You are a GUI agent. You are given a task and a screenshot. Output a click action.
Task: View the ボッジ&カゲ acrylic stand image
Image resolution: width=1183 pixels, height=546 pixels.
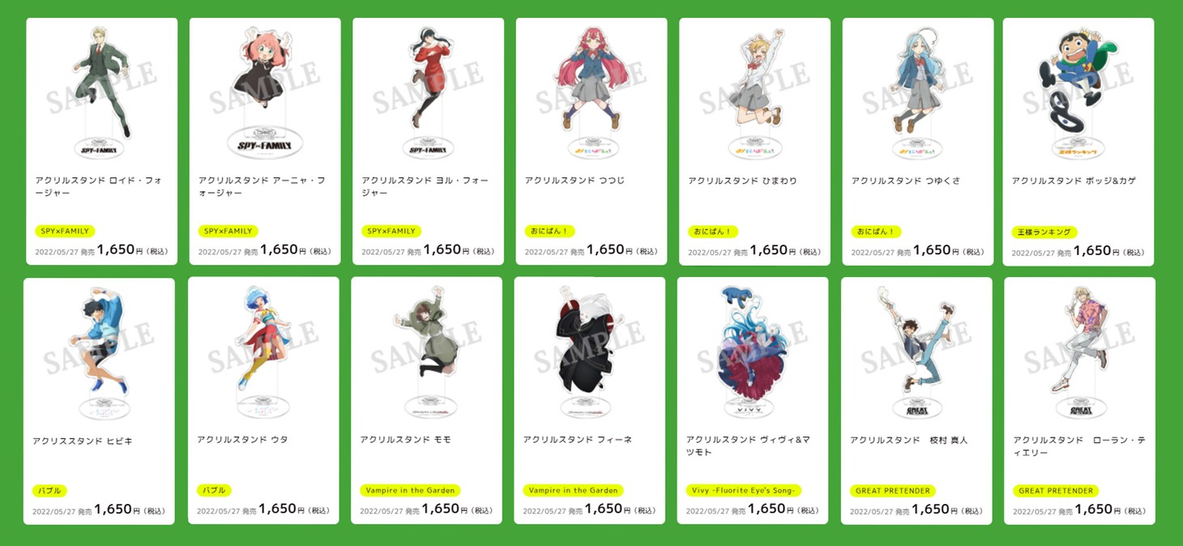pyautogui.click(x=1078, y=91)
